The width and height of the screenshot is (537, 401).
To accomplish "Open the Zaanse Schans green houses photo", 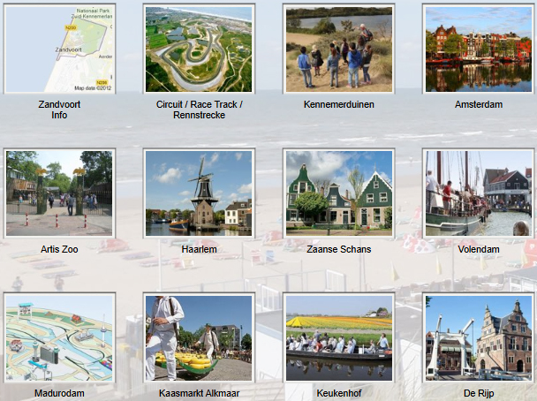I will (x=338, y=193).
